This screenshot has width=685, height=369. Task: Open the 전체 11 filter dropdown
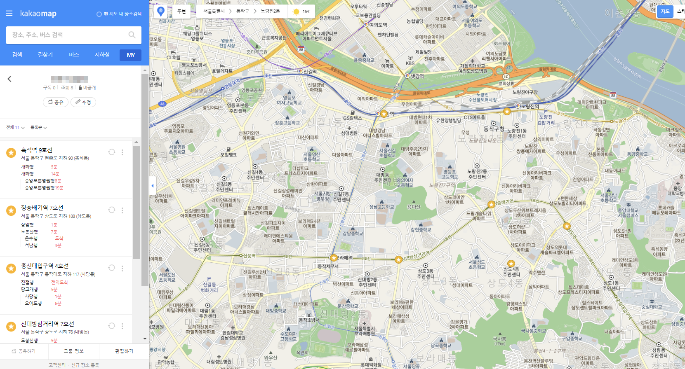click(x=15, y=128)
